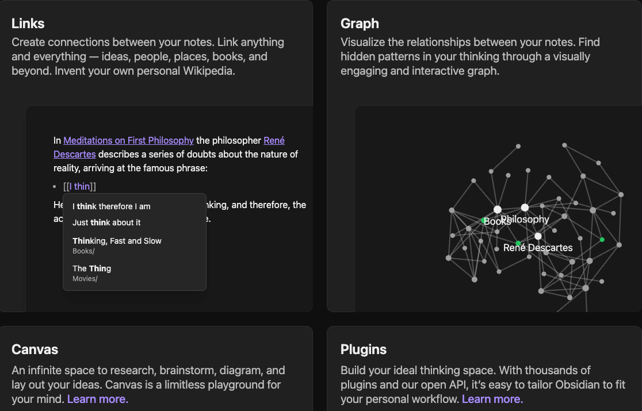Choose "Just think about it" suggestion
This screenshot has height=411, width=642.
[106, 222]
